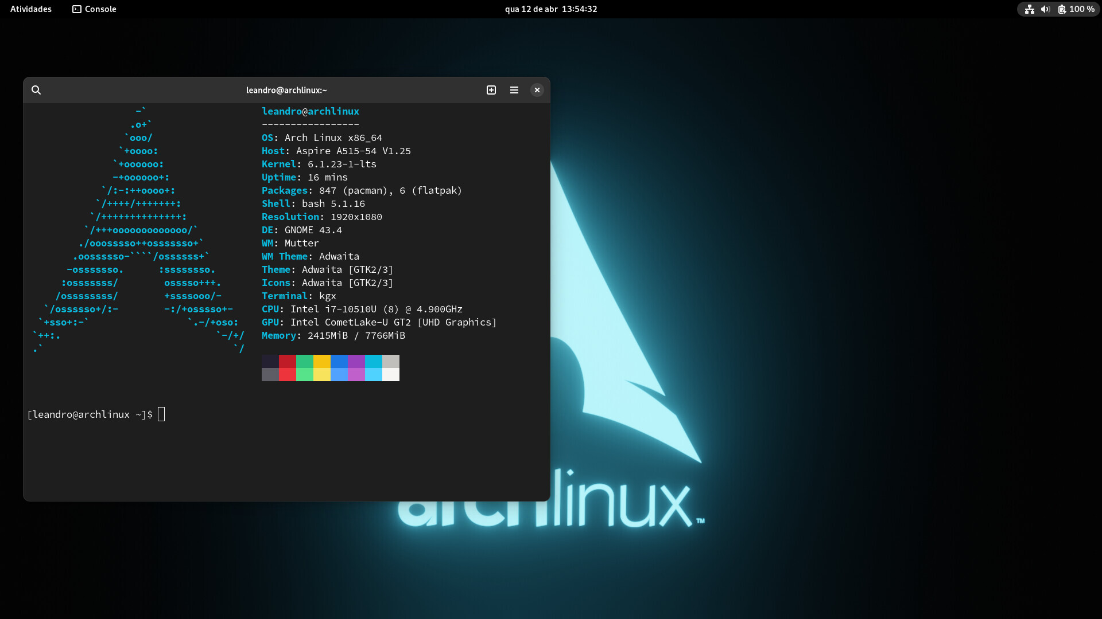1102x619 pixels.
Task: Click the 'Kernel: 6.1.23-1-lts' line
Action: [x=319, y=164]
